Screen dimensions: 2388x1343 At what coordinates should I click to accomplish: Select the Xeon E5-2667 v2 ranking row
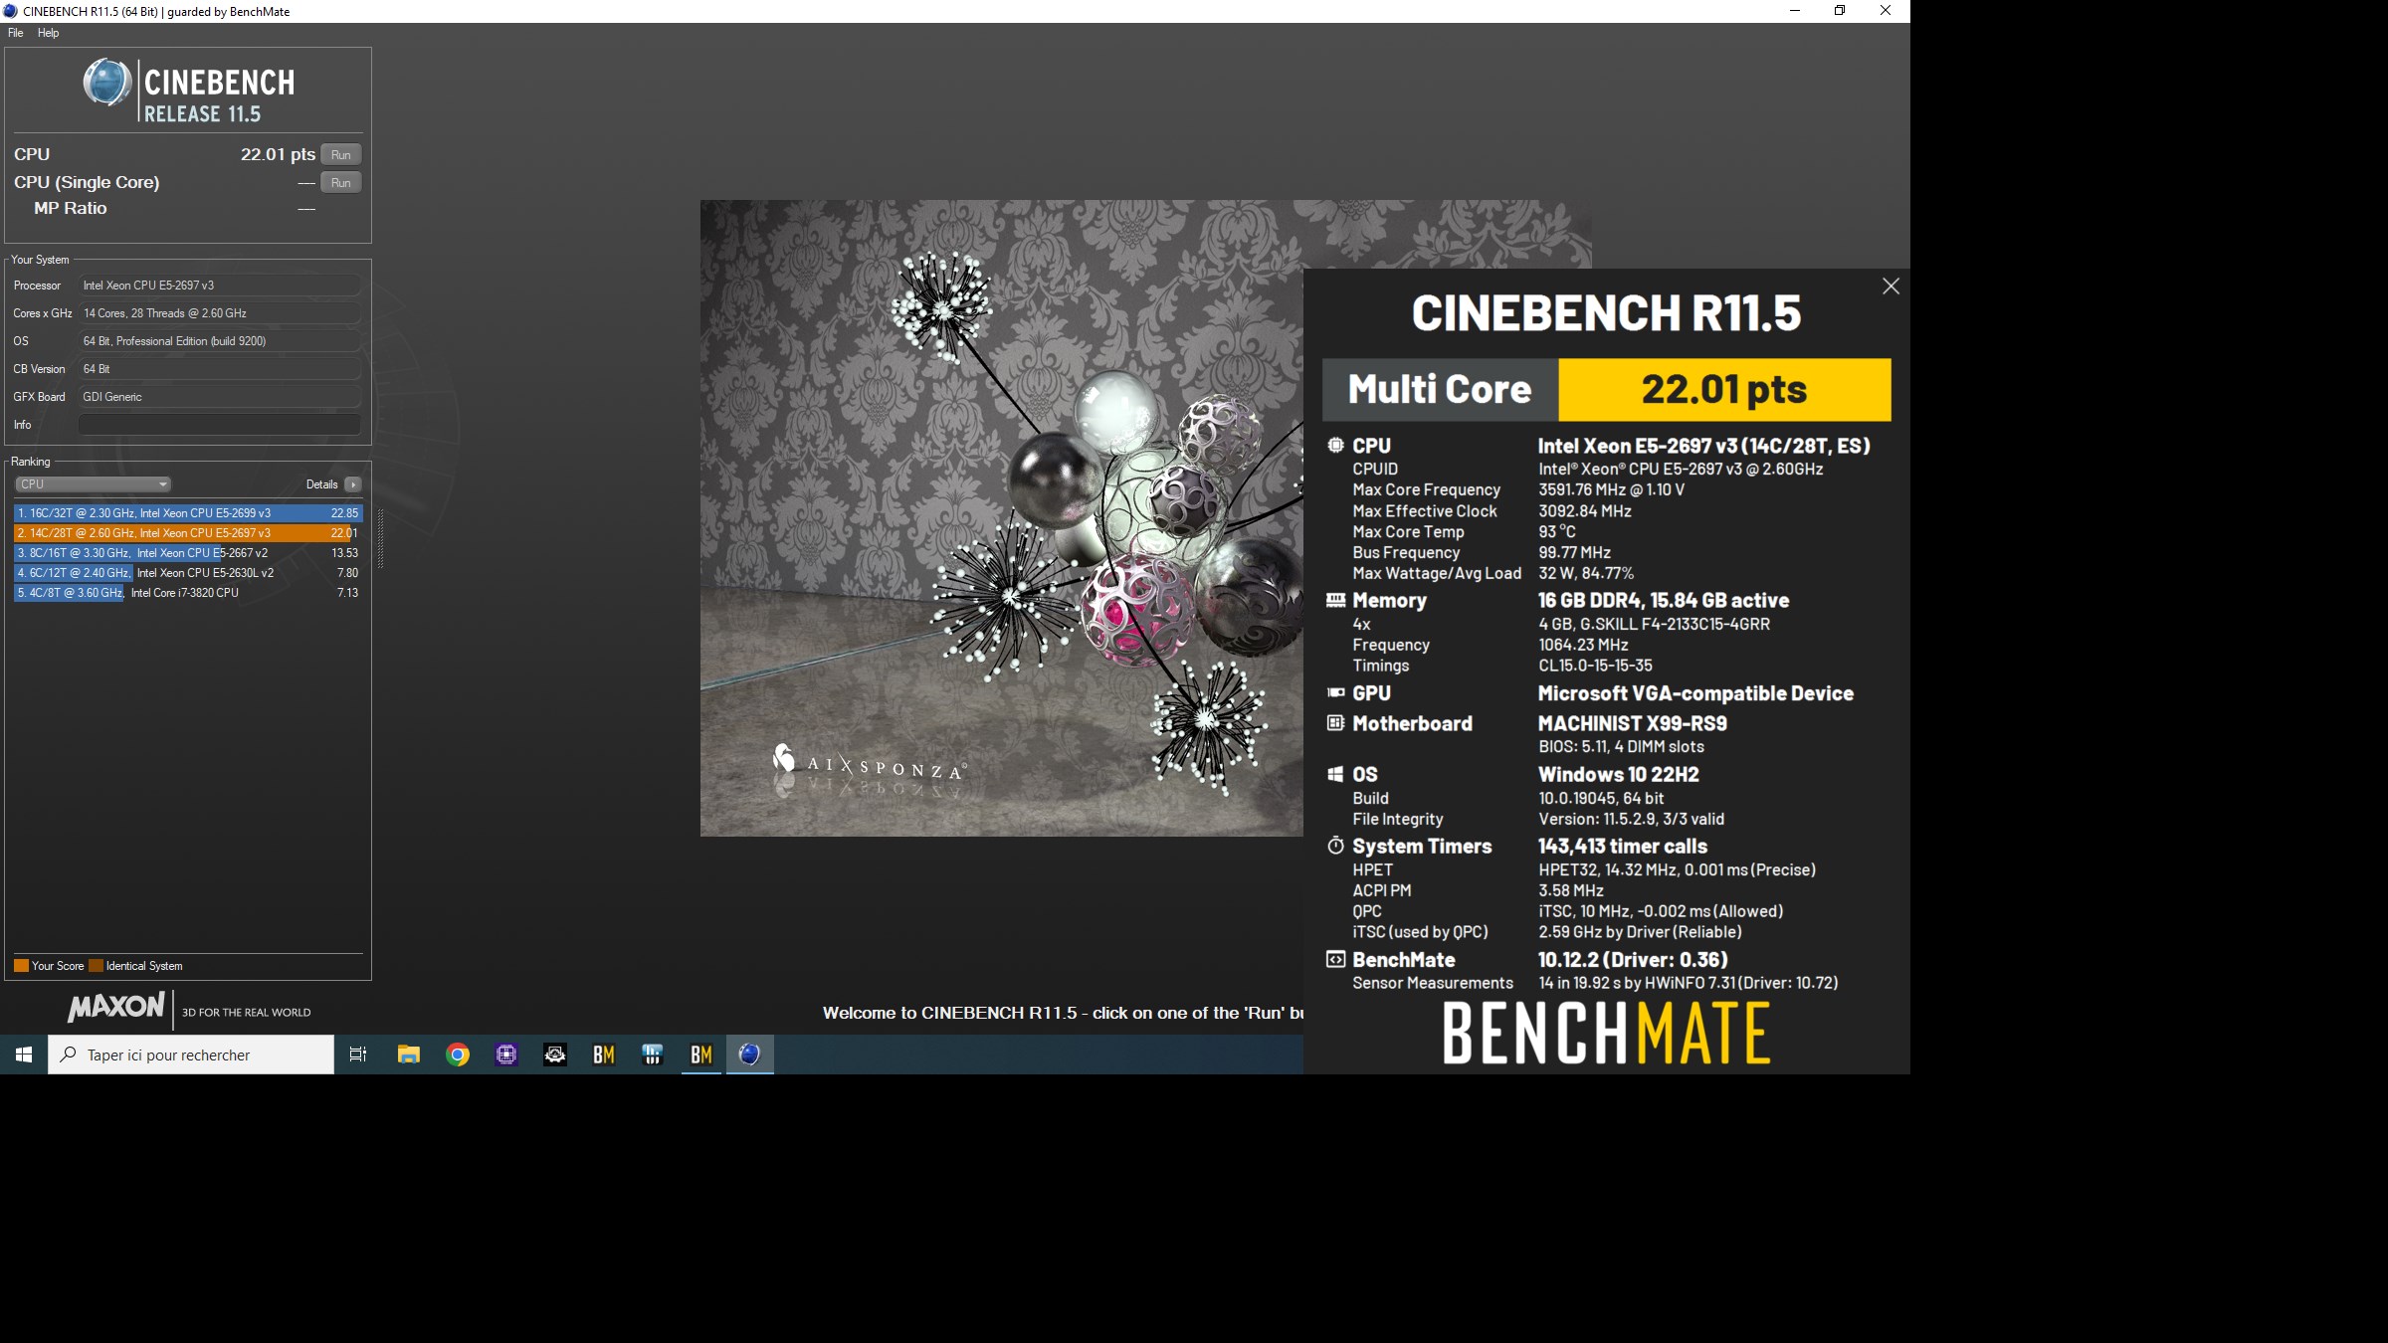pyautogui.click(x=188, y=553)
